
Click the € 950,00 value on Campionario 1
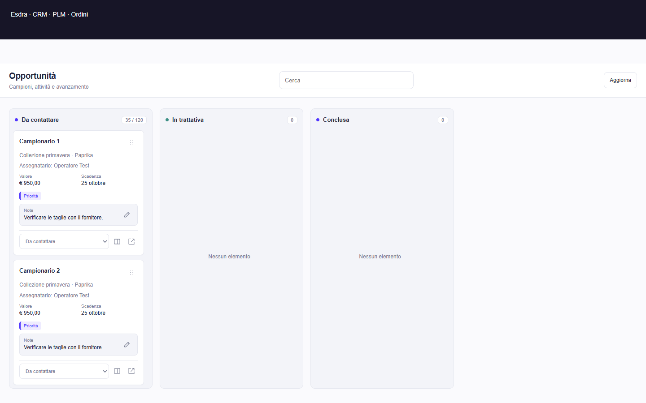click(30, 183)
